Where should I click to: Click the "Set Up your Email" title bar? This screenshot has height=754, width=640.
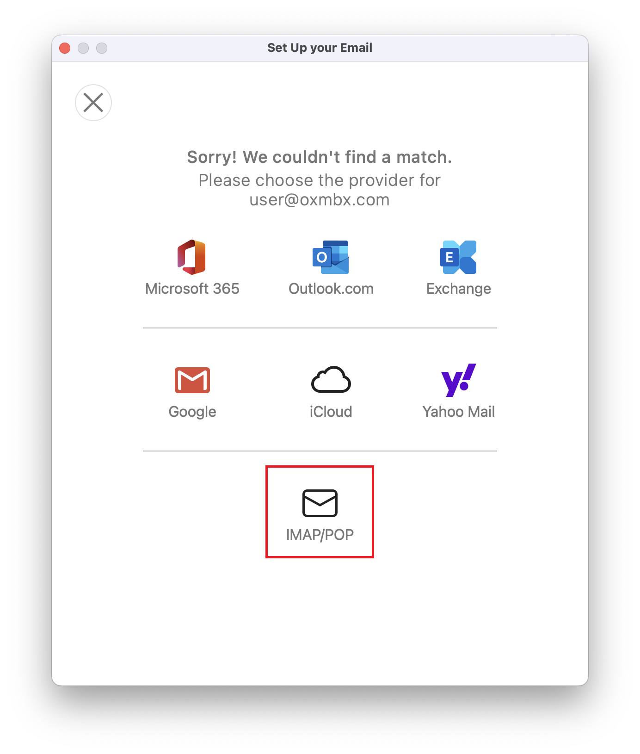point(320,48)
